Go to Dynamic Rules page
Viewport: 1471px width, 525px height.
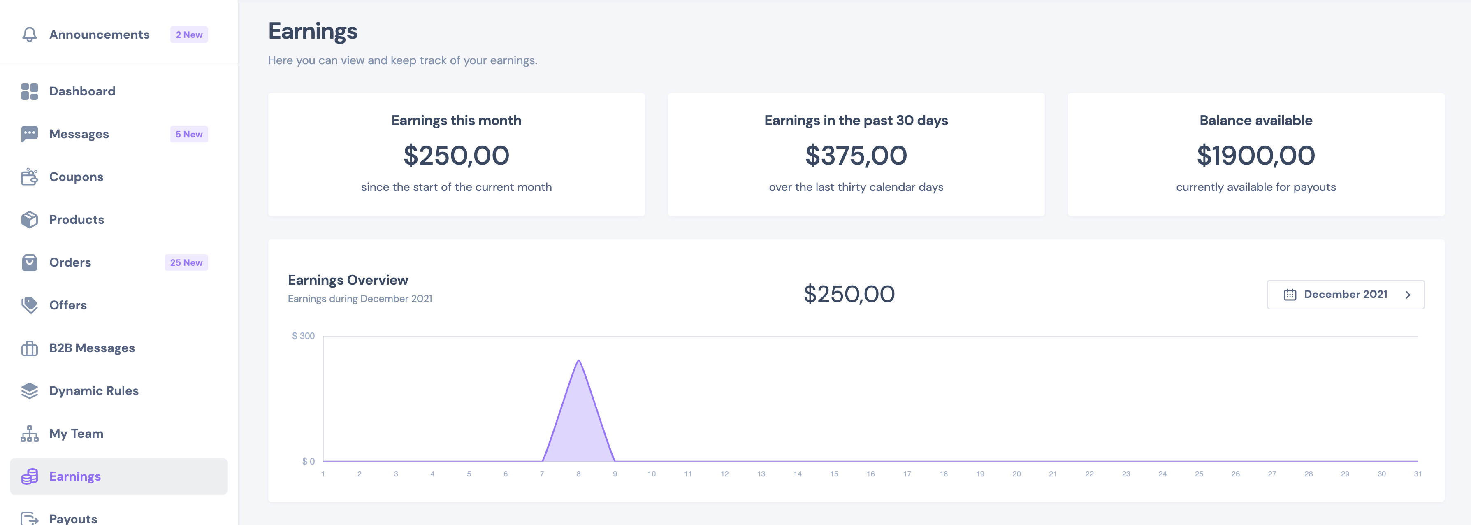coord(94,391)
